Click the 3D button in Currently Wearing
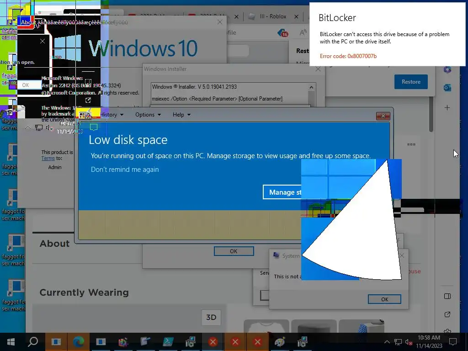Image resolution: width=468 pixels, height=351 pixels. pos(211,317)
